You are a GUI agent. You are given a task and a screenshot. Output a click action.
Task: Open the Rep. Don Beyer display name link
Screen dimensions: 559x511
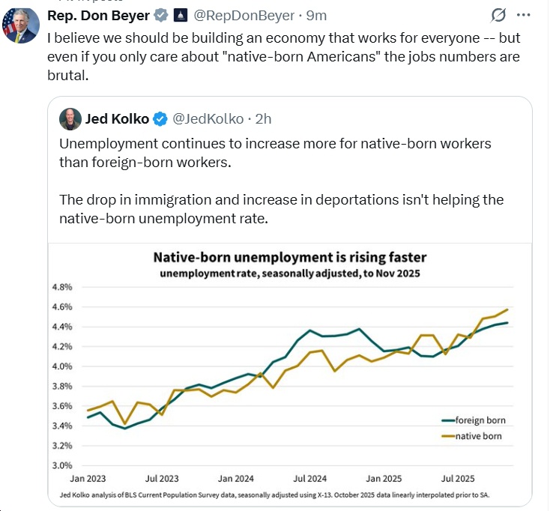point(98,15)
